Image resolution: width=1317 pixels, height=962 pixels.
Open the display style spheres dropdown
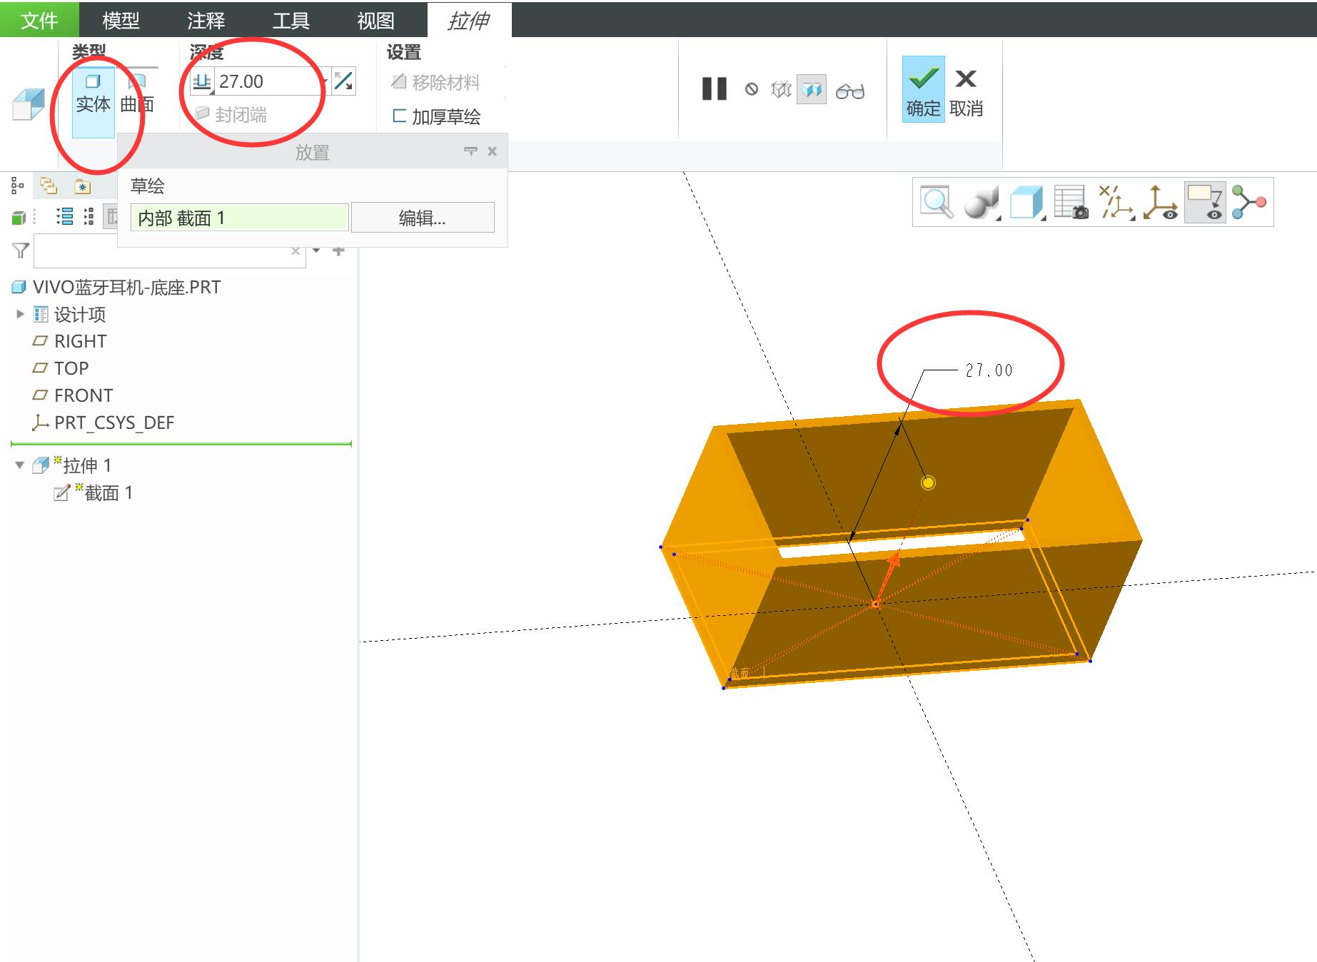tap(982, 203)
